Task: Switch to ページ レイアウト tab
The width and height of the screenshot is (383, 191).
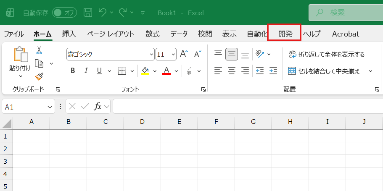Action: (x=111, y=34)
